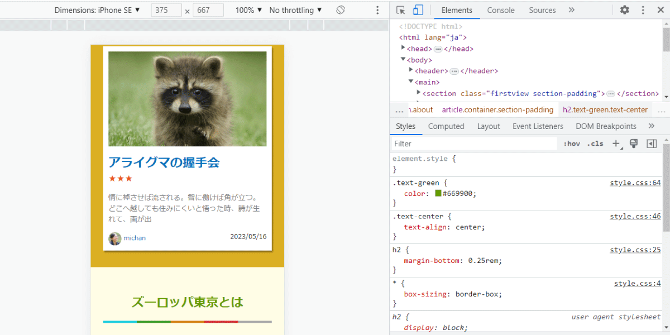Switch to the Sources tab
Screen dimensions: 670x335
542,10
